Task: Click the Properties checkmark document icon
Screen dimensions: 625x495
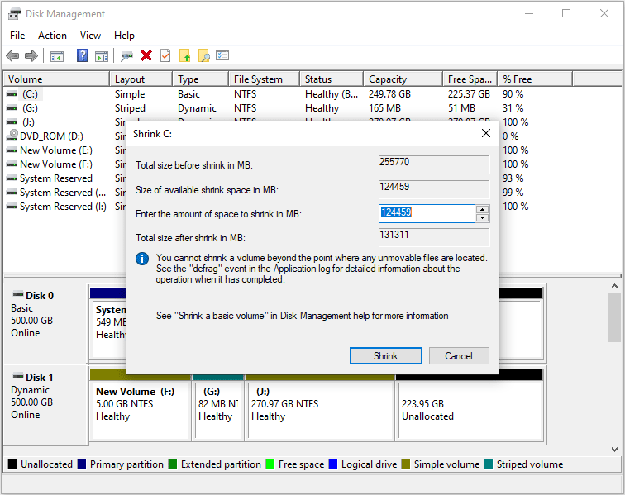Action: (x=165, y=55)
